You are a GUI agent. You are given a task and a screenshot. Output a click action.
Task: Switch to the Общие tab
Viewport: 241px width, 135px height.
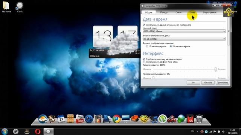(x=148, y=12)
